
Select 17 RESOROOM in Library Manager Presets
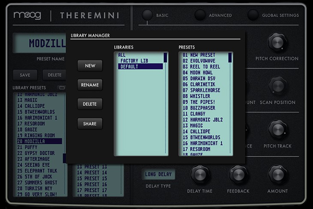click(205, 149)
